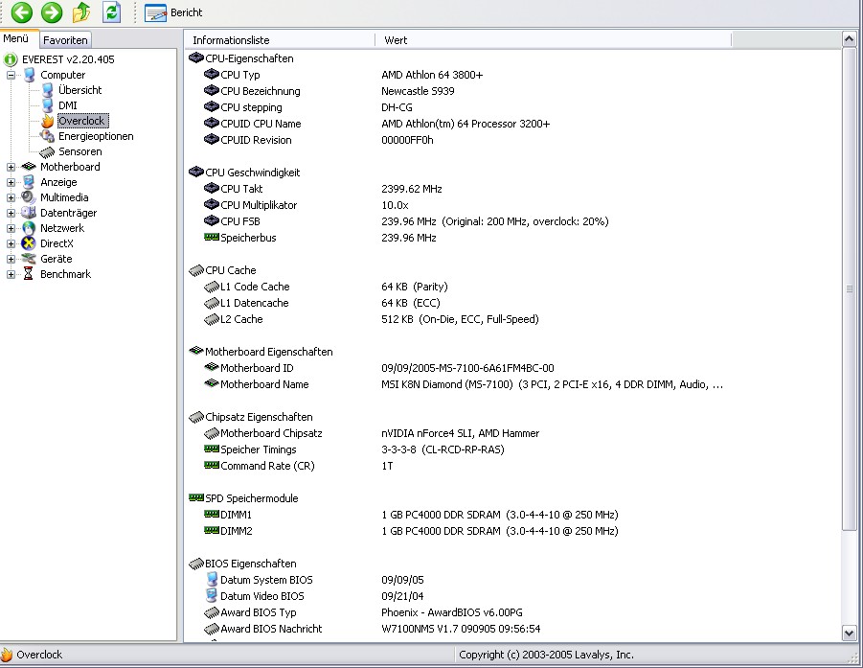Click the CPU-Eigenschaften section icon
Image resolution: width=863 pixels, height=668 pixels.
coord(196,58)
